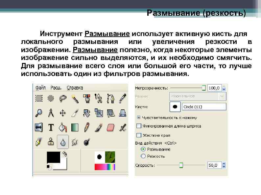Select the Blend gradient tool
The height and width of the screenshot is (195, 261).
click(x=75, y=127)
